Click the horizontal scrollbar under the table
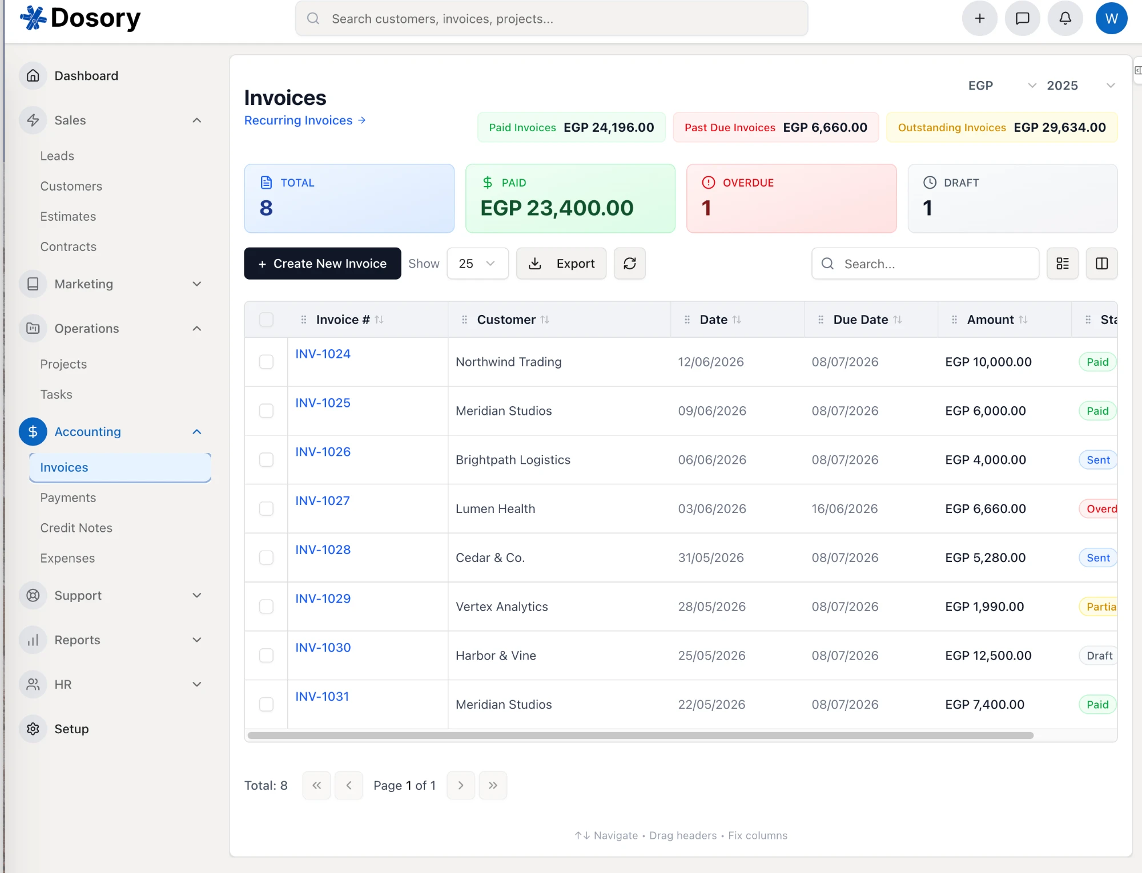Screen dimensions: 1142x873 640,735
